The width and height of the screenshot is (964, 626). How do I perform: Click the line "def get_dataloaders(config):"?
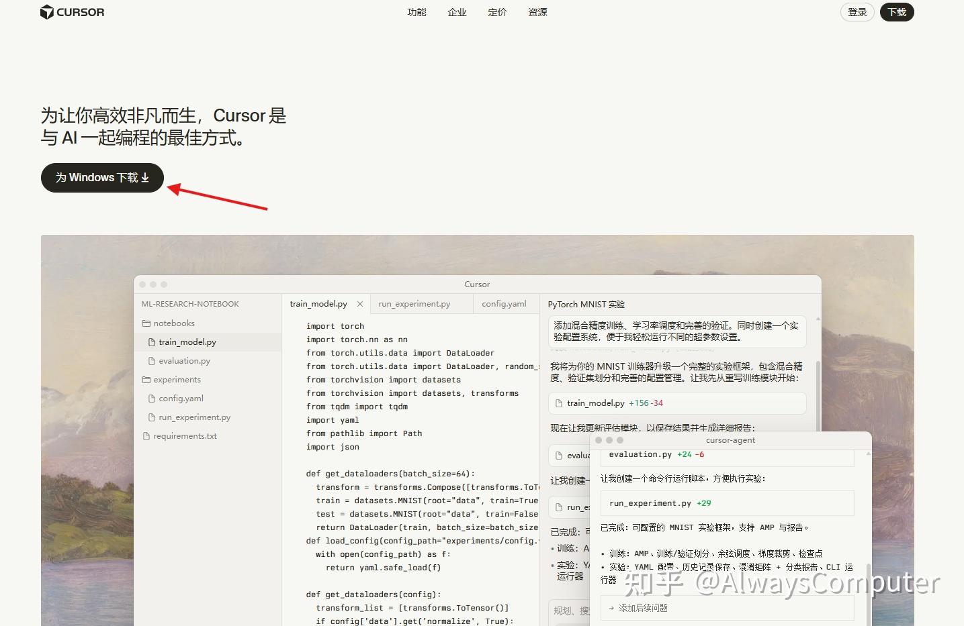coord(374,594)
